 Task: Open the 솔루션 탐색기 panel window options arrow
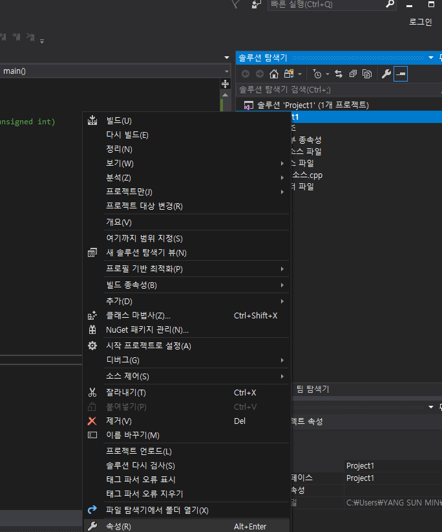click(x=431, y=58)
